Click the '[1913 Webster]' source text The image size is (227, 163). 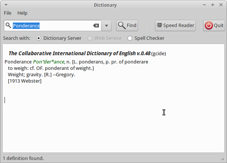click(x=25, y=81)
